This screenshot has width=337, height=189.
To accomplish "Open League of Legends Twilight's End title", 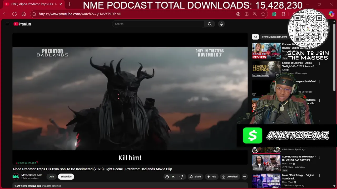I will (x=299, y=65).
